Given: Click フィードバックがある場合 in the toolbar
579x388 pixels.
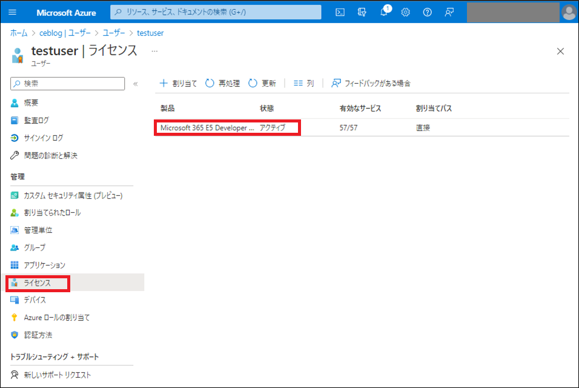Looking at the screenshot, I should click(x=371, y=83).
